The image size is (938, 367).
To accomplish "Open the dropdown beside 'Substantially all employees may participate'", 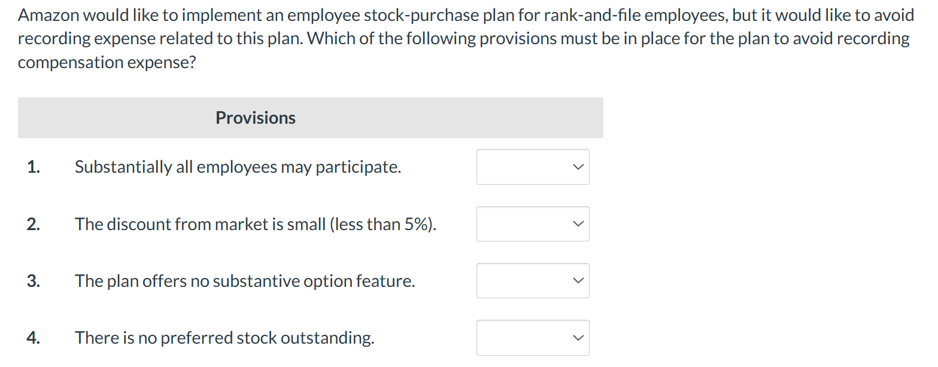I will click(x=532, y=167).
